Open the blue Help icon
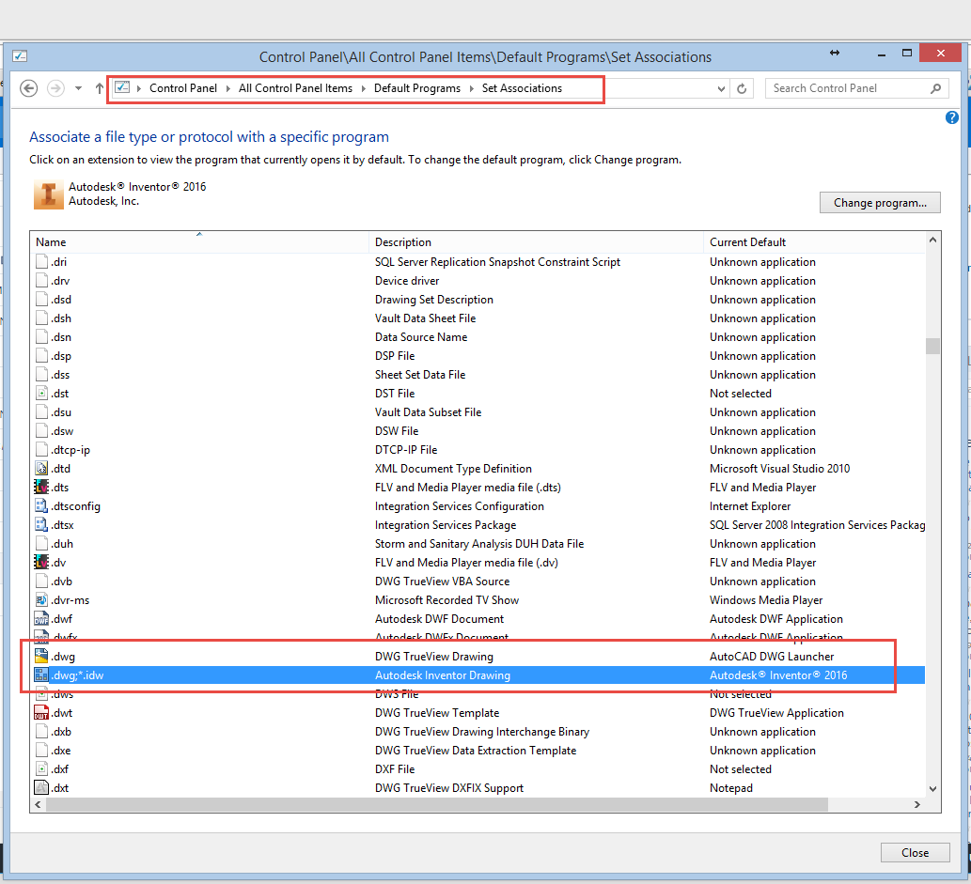Screen dimensions: 971x884 point(952,117)
